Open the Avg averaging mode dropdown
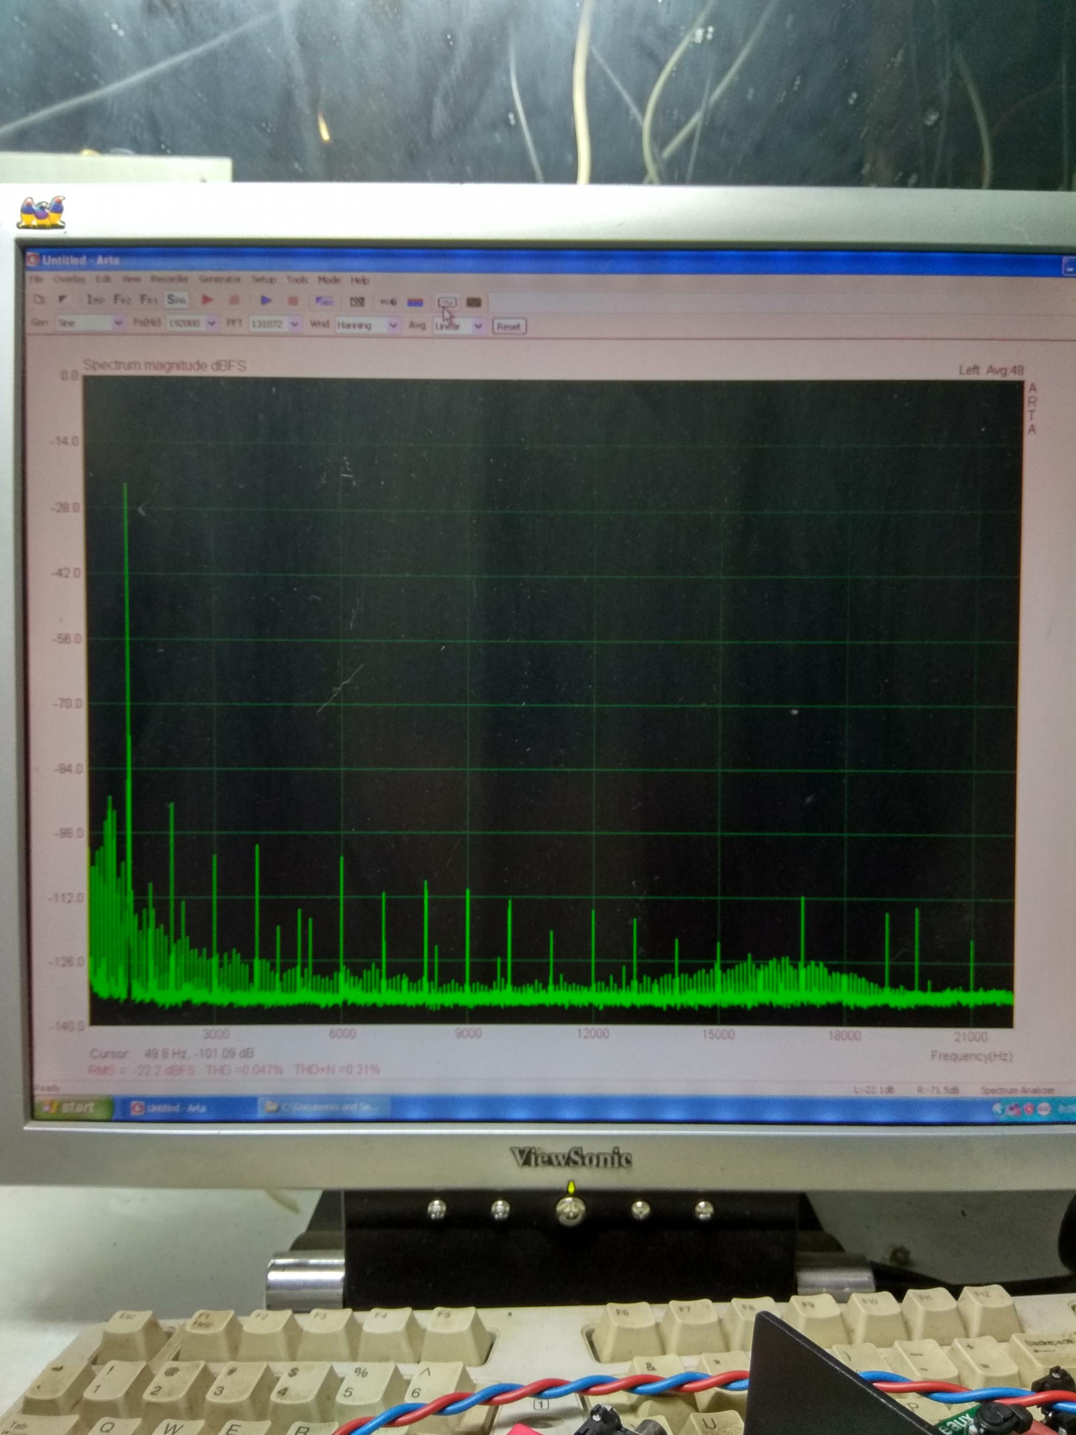The height and width of the screenshot is (1435, 1076). [459, 325]
